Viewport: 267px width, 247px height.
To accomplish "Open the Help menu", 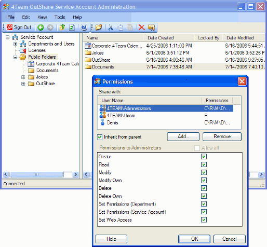I will [77, 17].
